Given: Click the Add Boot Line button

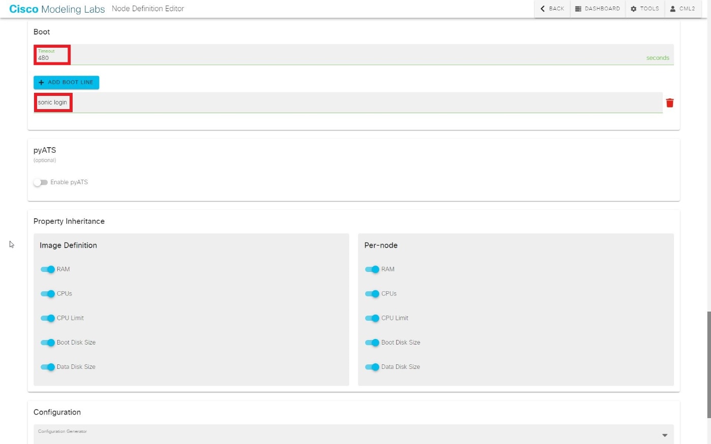Looking at the screenshot, I should click(66, 82).
